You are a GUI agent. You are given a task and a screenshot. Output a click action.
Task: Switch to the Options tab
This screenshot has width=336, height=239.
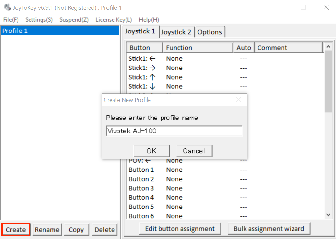(x=210, y=32)
